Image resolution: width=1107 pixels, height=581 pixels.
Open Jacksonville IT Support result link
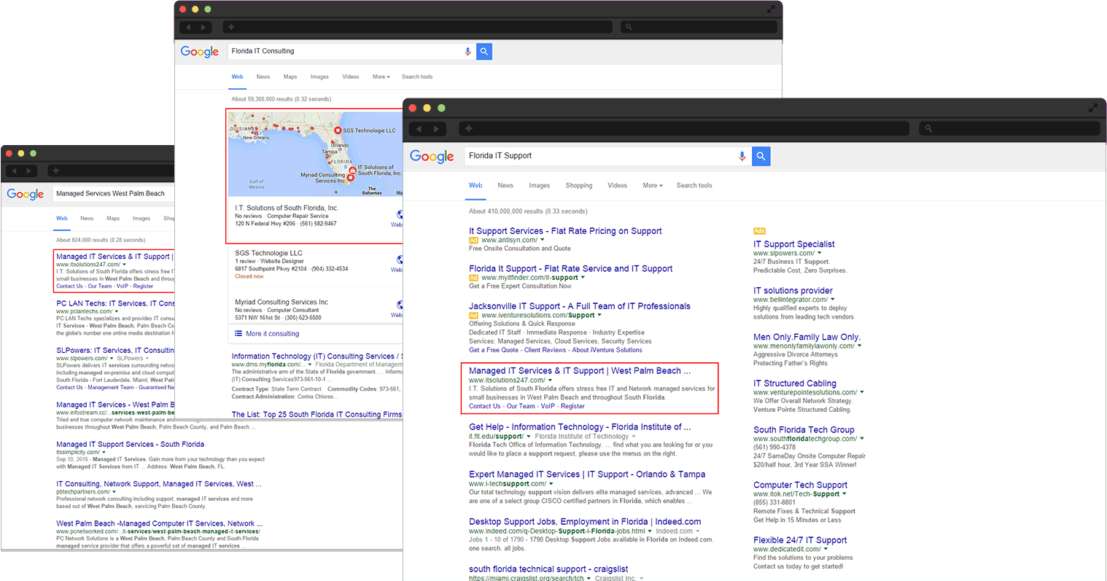click(580, 306)
